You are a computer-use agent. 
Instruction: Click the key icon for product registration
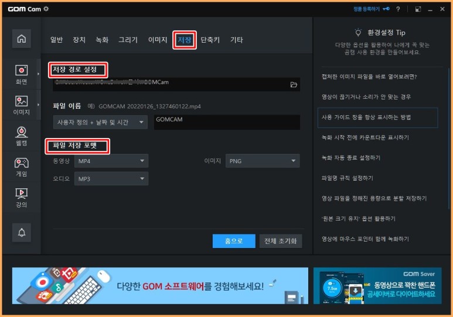(386, 9)
